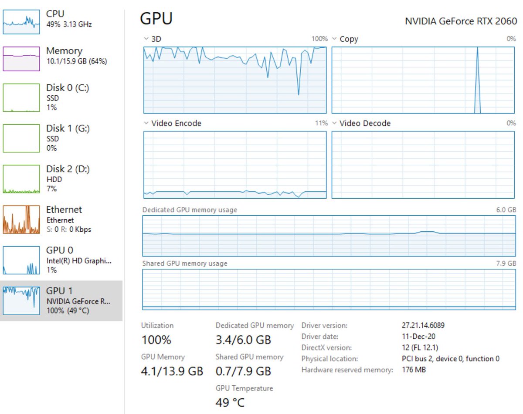Click the S: 0 R: 0 Kbps Ethernet text

(x=69, y=230)
